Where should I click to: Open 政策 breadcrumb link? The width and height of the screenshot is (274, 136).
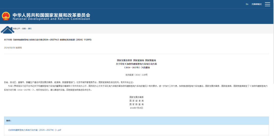tap(24, 29)
